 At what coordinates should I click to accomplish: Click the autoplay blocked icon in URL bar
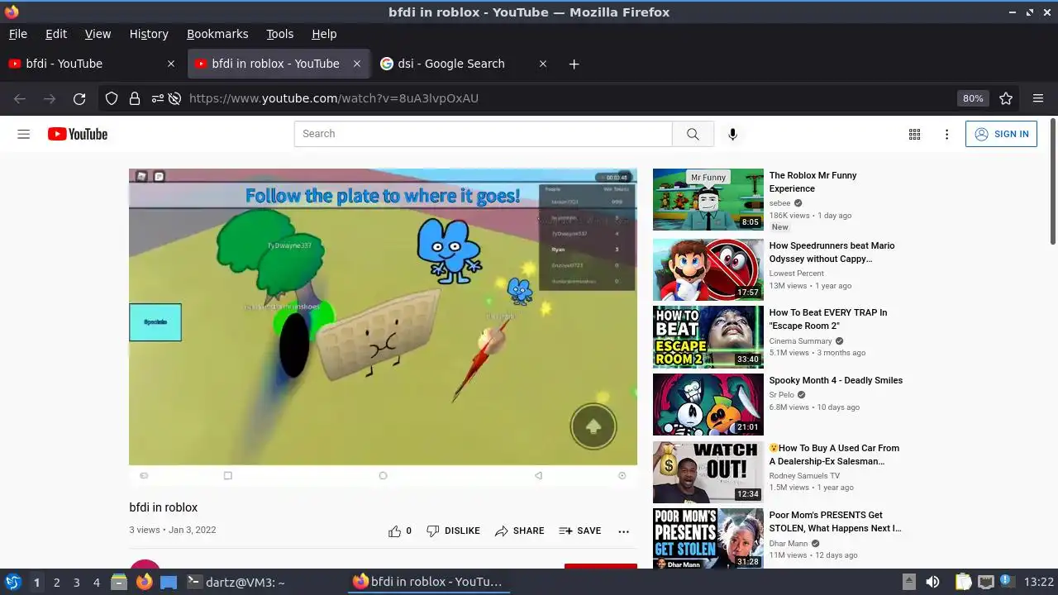pos(174,98)
